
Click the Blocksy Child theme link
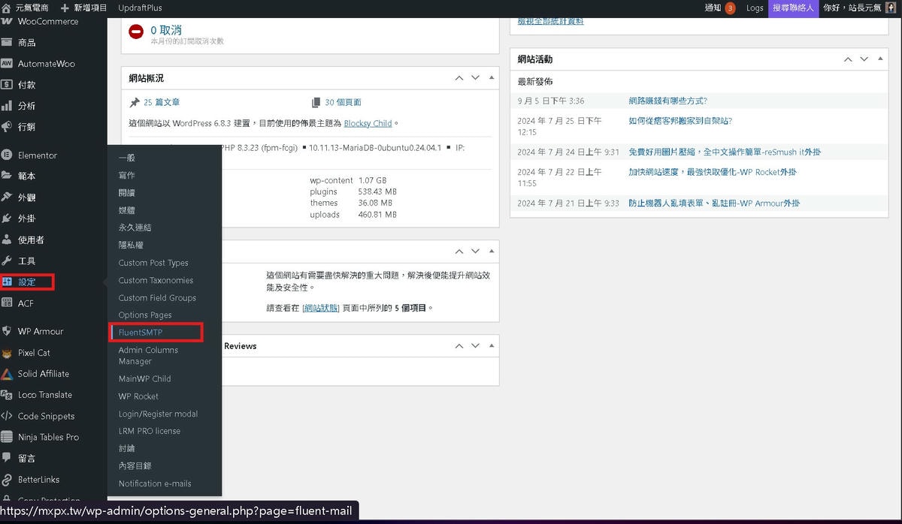[x=368, y=123]
